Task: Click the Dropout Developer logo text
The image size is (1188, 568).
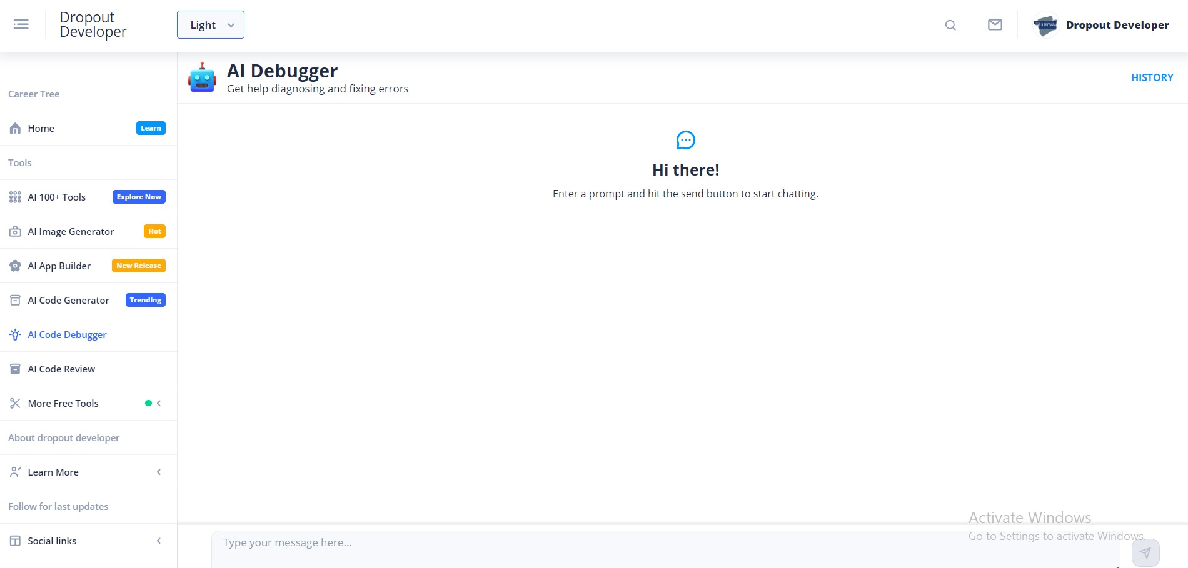Action: pyautogui.click(x=93, y=25)
